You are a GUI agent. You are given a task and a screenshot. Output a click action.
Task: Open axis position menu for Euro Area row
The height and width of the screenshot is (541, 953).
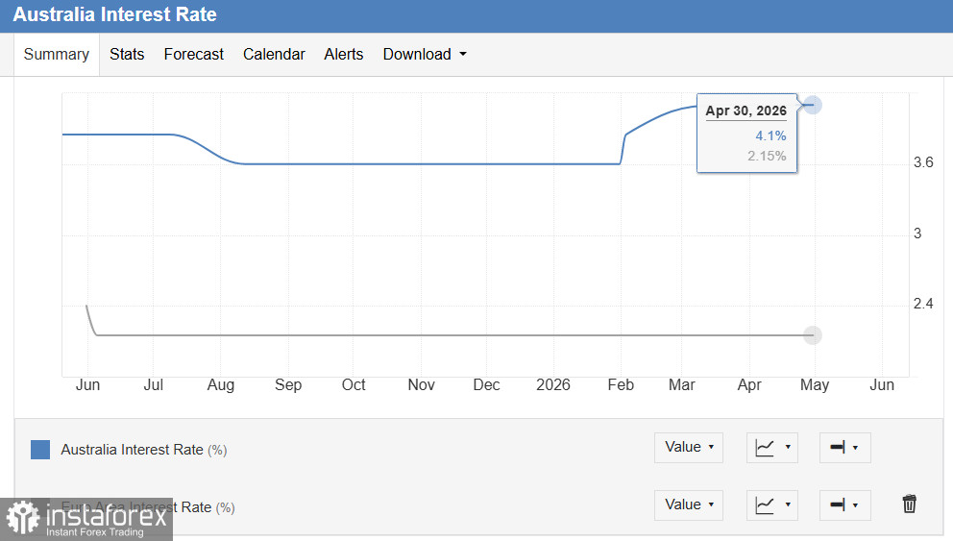[844, 505]
